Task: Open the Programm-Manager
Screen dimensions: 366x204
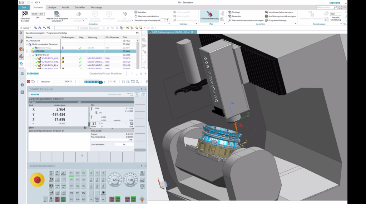Action: click(276, 20)
